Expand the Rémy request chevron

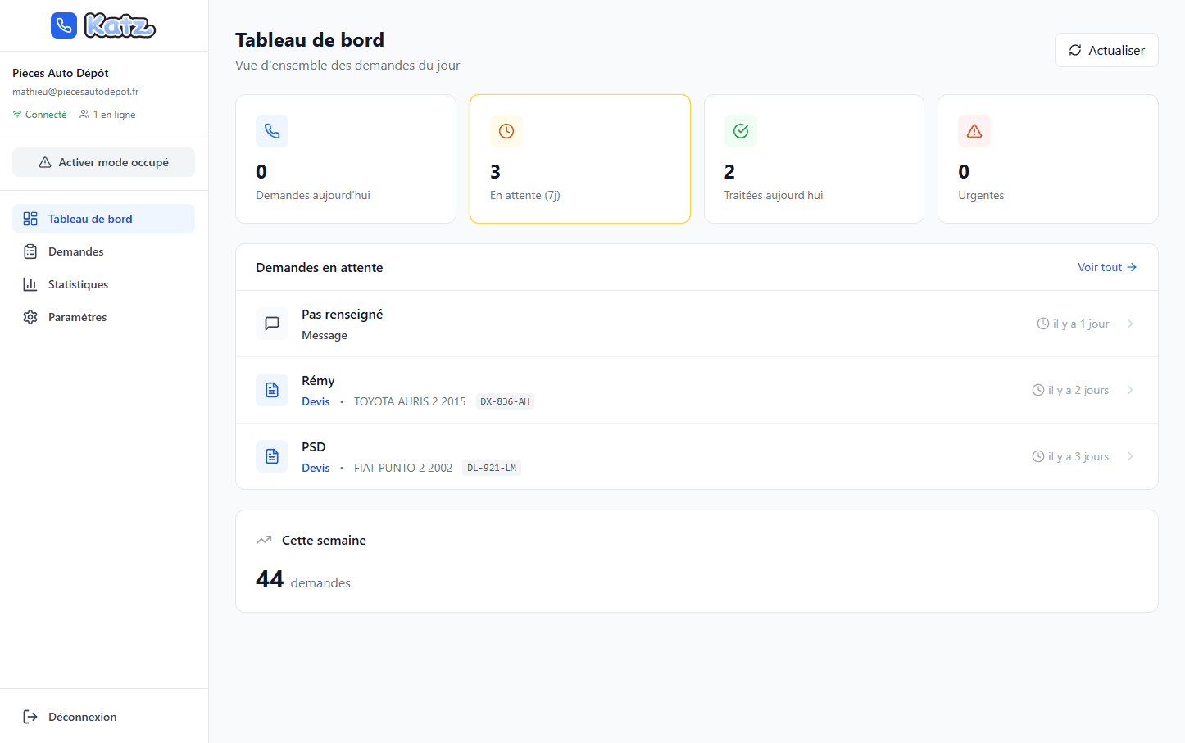(1130, 390)
